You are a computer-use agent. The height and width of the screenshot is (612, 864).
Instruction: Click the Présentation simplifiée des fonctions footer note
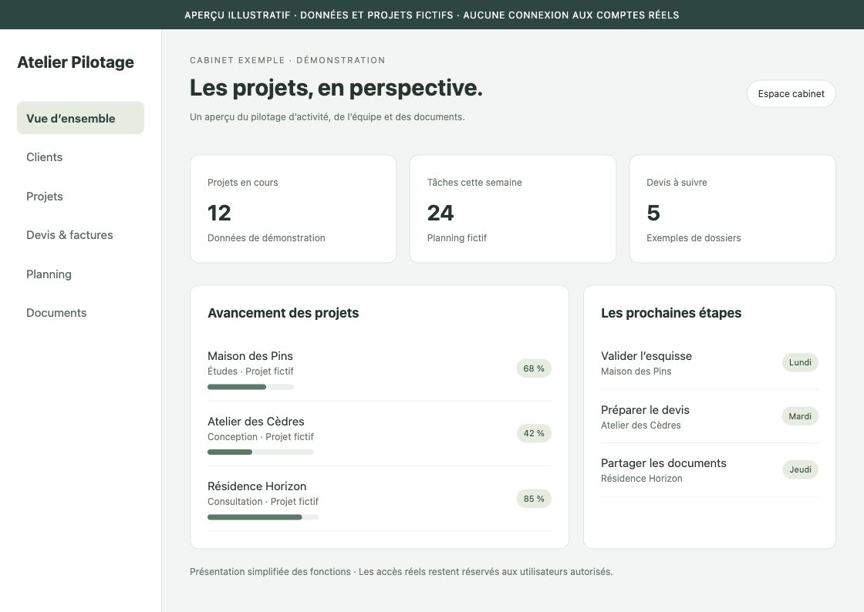[401, 572]
